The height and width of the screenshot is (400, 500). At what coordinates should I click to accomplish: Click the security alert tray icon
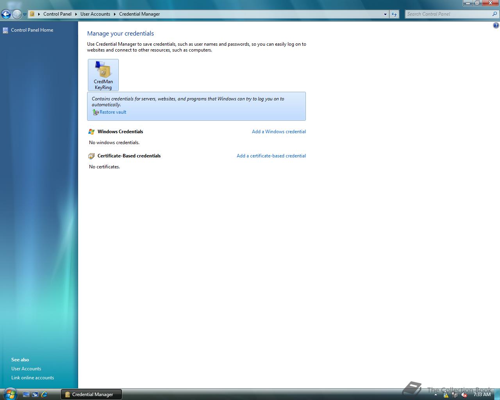coord(446,395)
